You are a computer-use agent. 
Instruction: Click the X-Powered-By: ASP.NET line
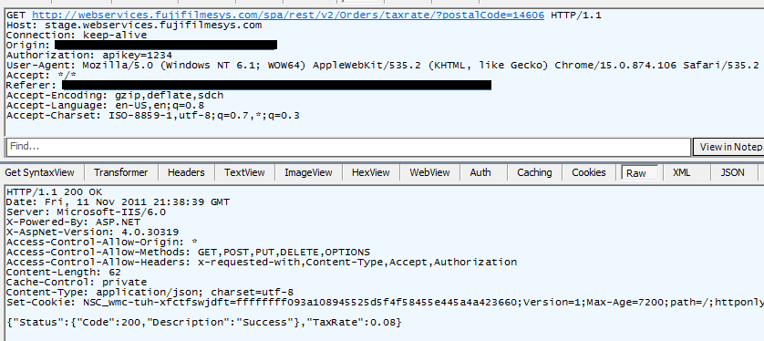pyautogui.click(x=73, y=222)
